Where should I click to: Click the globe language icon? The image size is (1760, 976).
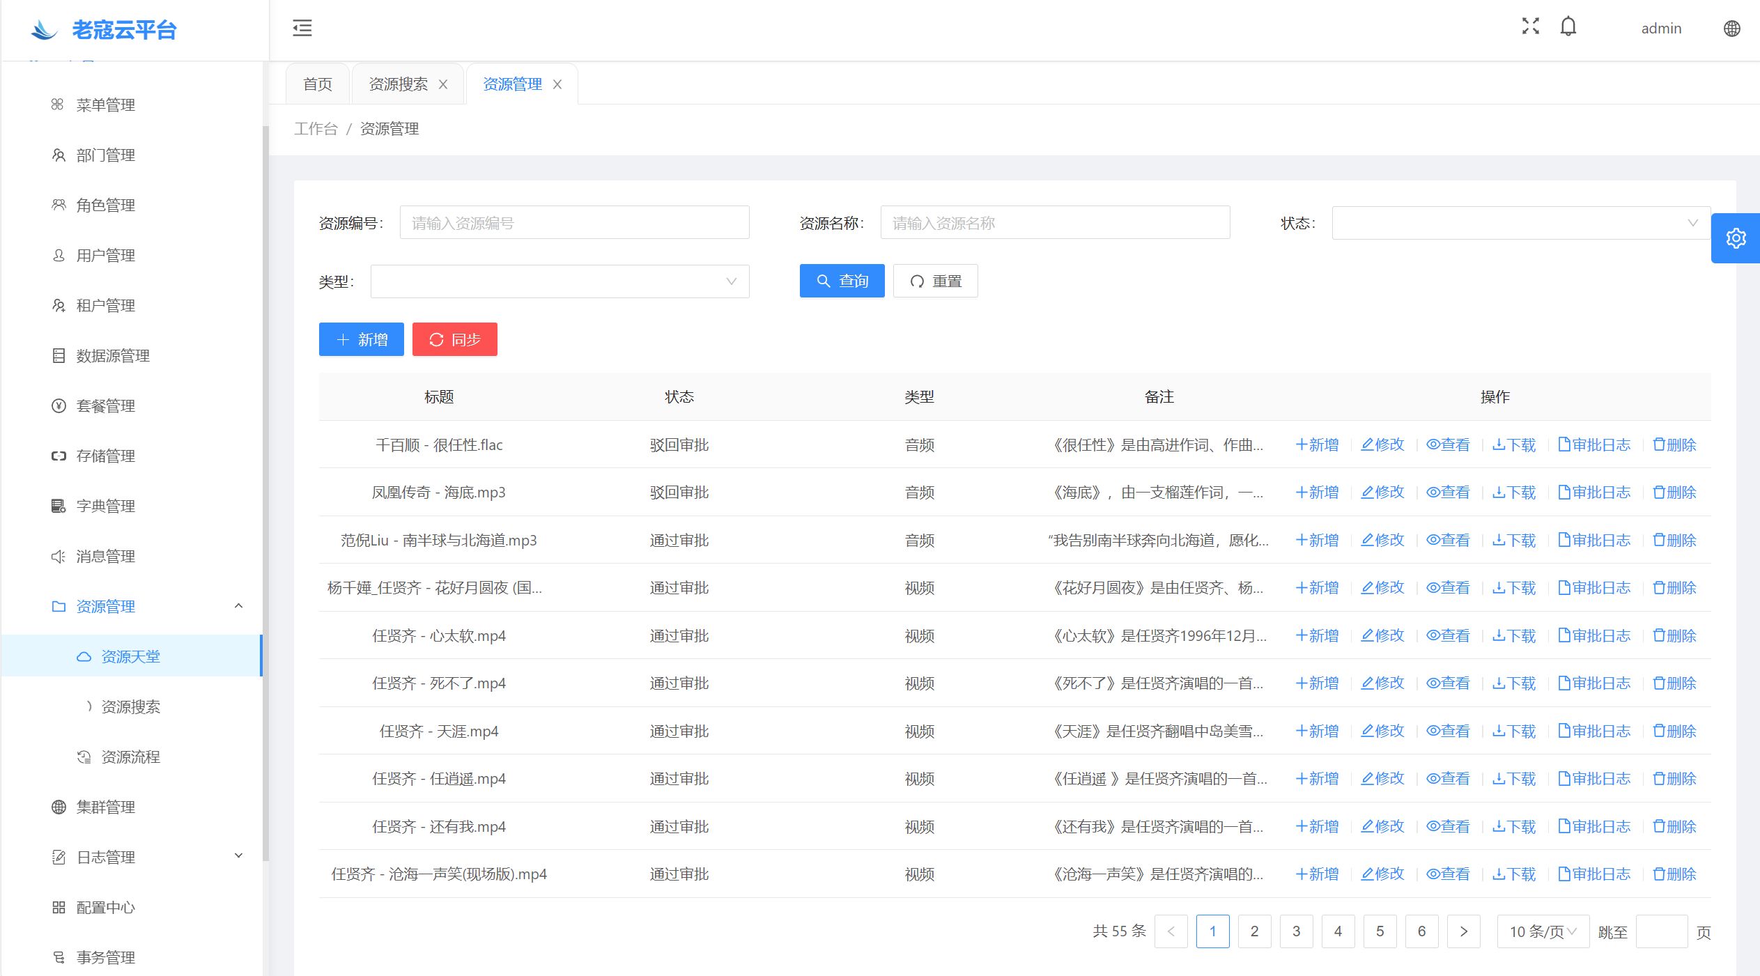pyautogui.click(x=1731, y=29)
